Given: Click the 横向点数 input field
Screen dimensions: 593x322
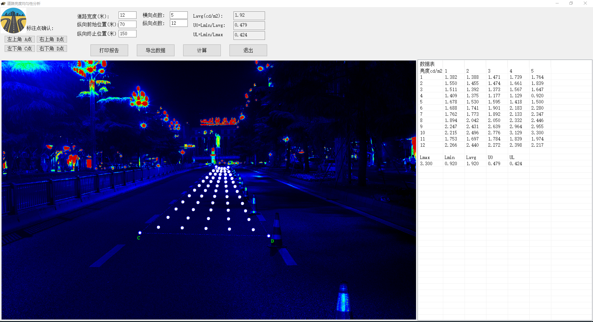Looking at the screenshot, I should (179, 15).
